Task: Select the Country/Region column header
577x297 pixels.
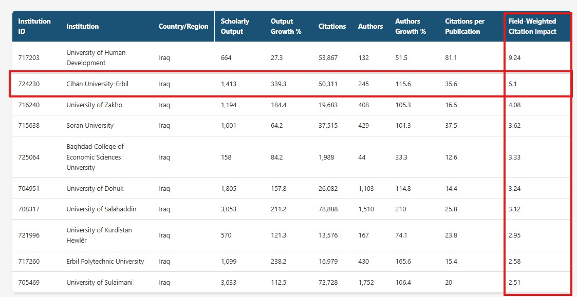Action: [183, 26]
